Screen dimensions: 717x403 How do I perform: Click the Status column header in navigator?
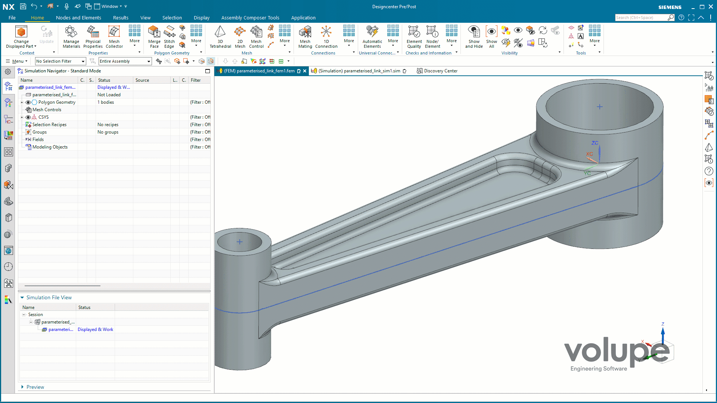coord(114,80)
